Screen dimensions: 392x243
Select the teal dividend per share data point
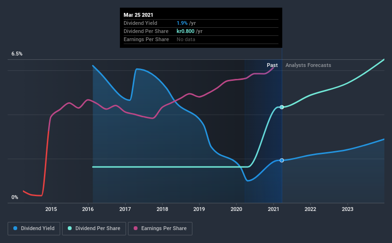point(282,107)
